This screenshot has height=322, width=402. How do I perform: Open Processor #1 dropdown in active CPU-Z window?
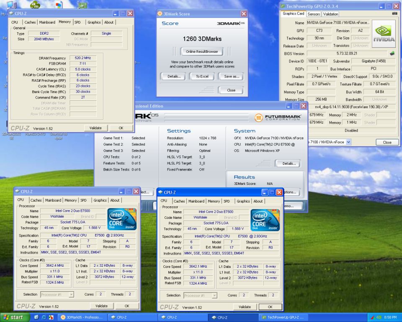[x=214, y=296]
